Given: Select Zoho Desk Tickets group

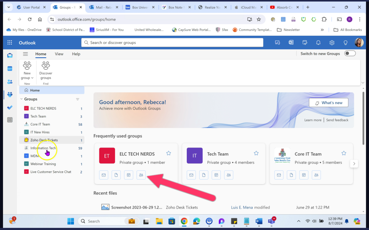Looking at the screenshot, I should coord(52,140).
